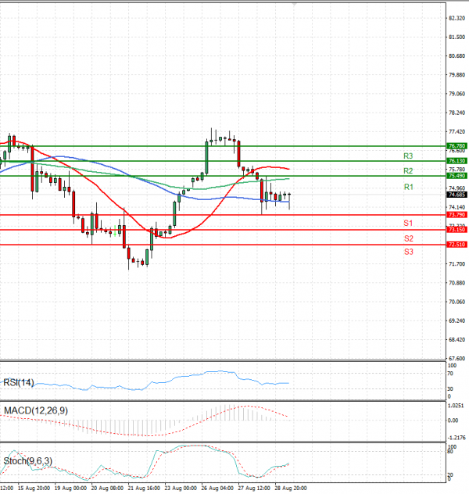Click the 71.700 price axis value
The width and height of the screenshot is (469, 494).
tap(456, 264)
